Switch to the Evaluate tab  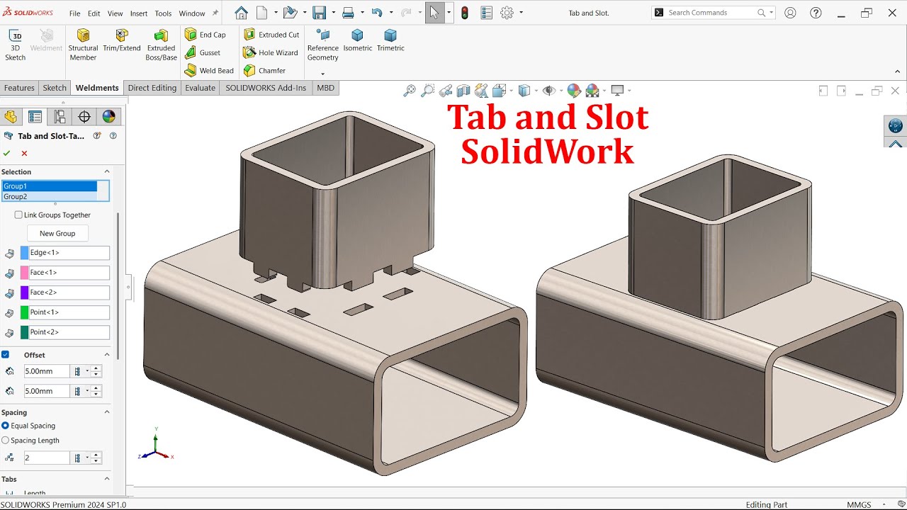200,88
